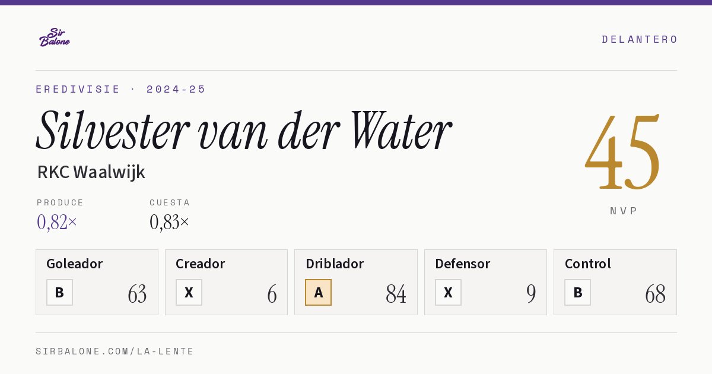
Task: Click the Sir Balone logo
Action: (x=55, y=37)
